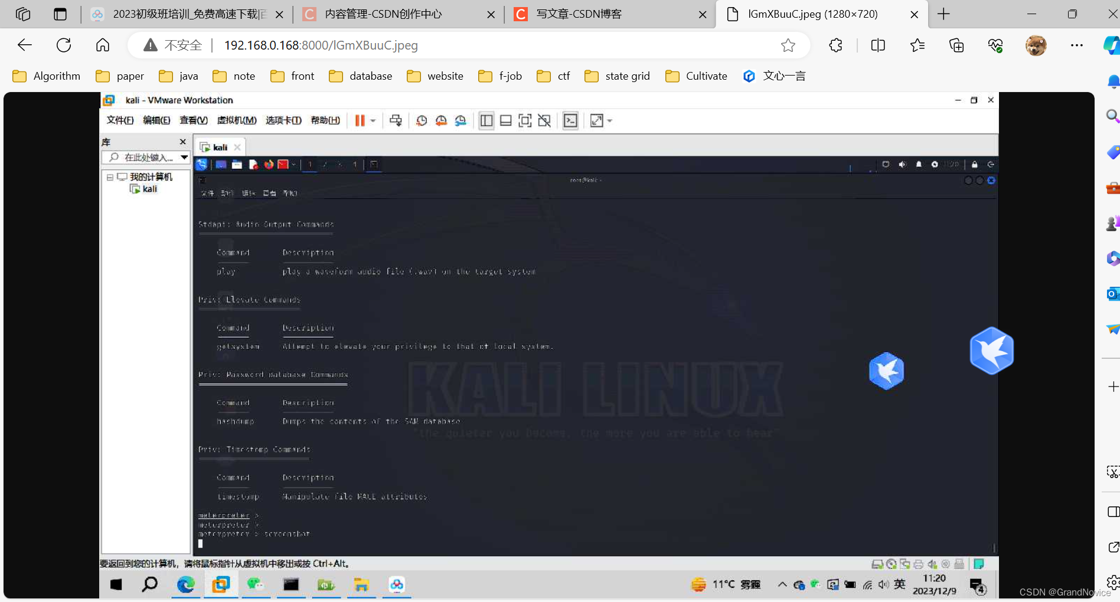This screenshot has height=602, width=1120.
Task: Open the browser Extensions icon
Action: 835,45
